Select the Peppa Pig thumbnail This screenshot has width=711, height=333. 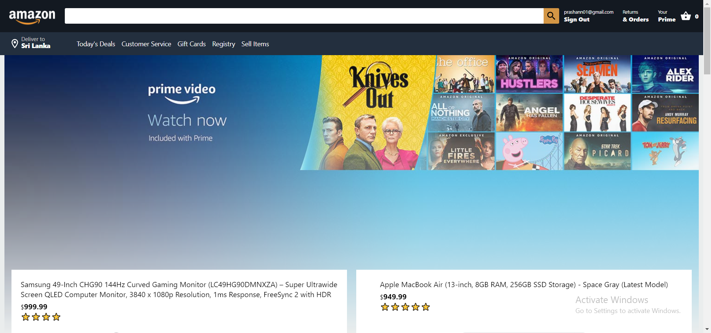click(529, 151)
